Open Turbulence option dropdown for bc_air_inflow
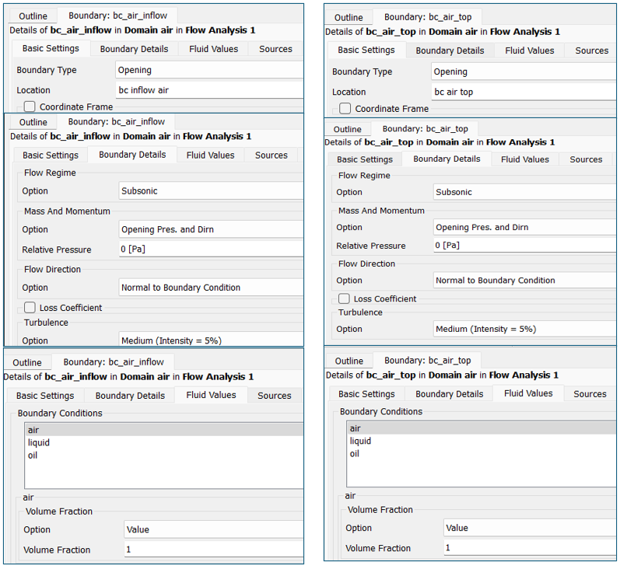The height and width of the screenshot is (569, 620). pos(211,340)
